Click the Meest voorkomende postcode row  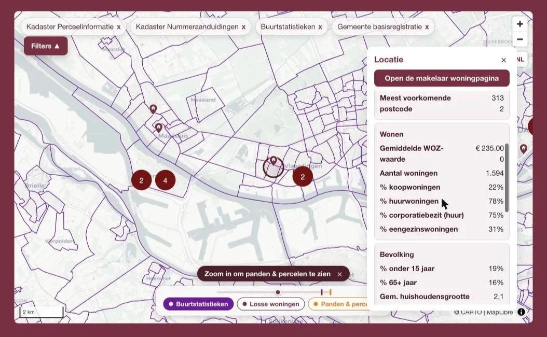click(442, 104)
